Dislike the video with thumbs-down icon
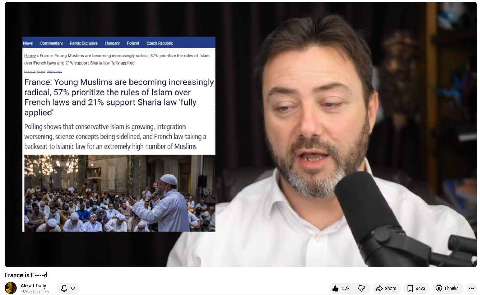480x295 pixels. [x=361, y=289]
